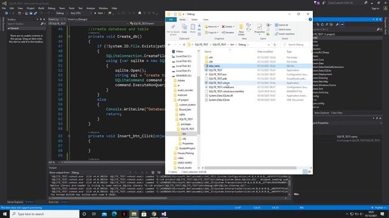Open Task View on the taskbar
Image resolution: width=389 pixels, height=218 pixels.
(x=94, y=214)
